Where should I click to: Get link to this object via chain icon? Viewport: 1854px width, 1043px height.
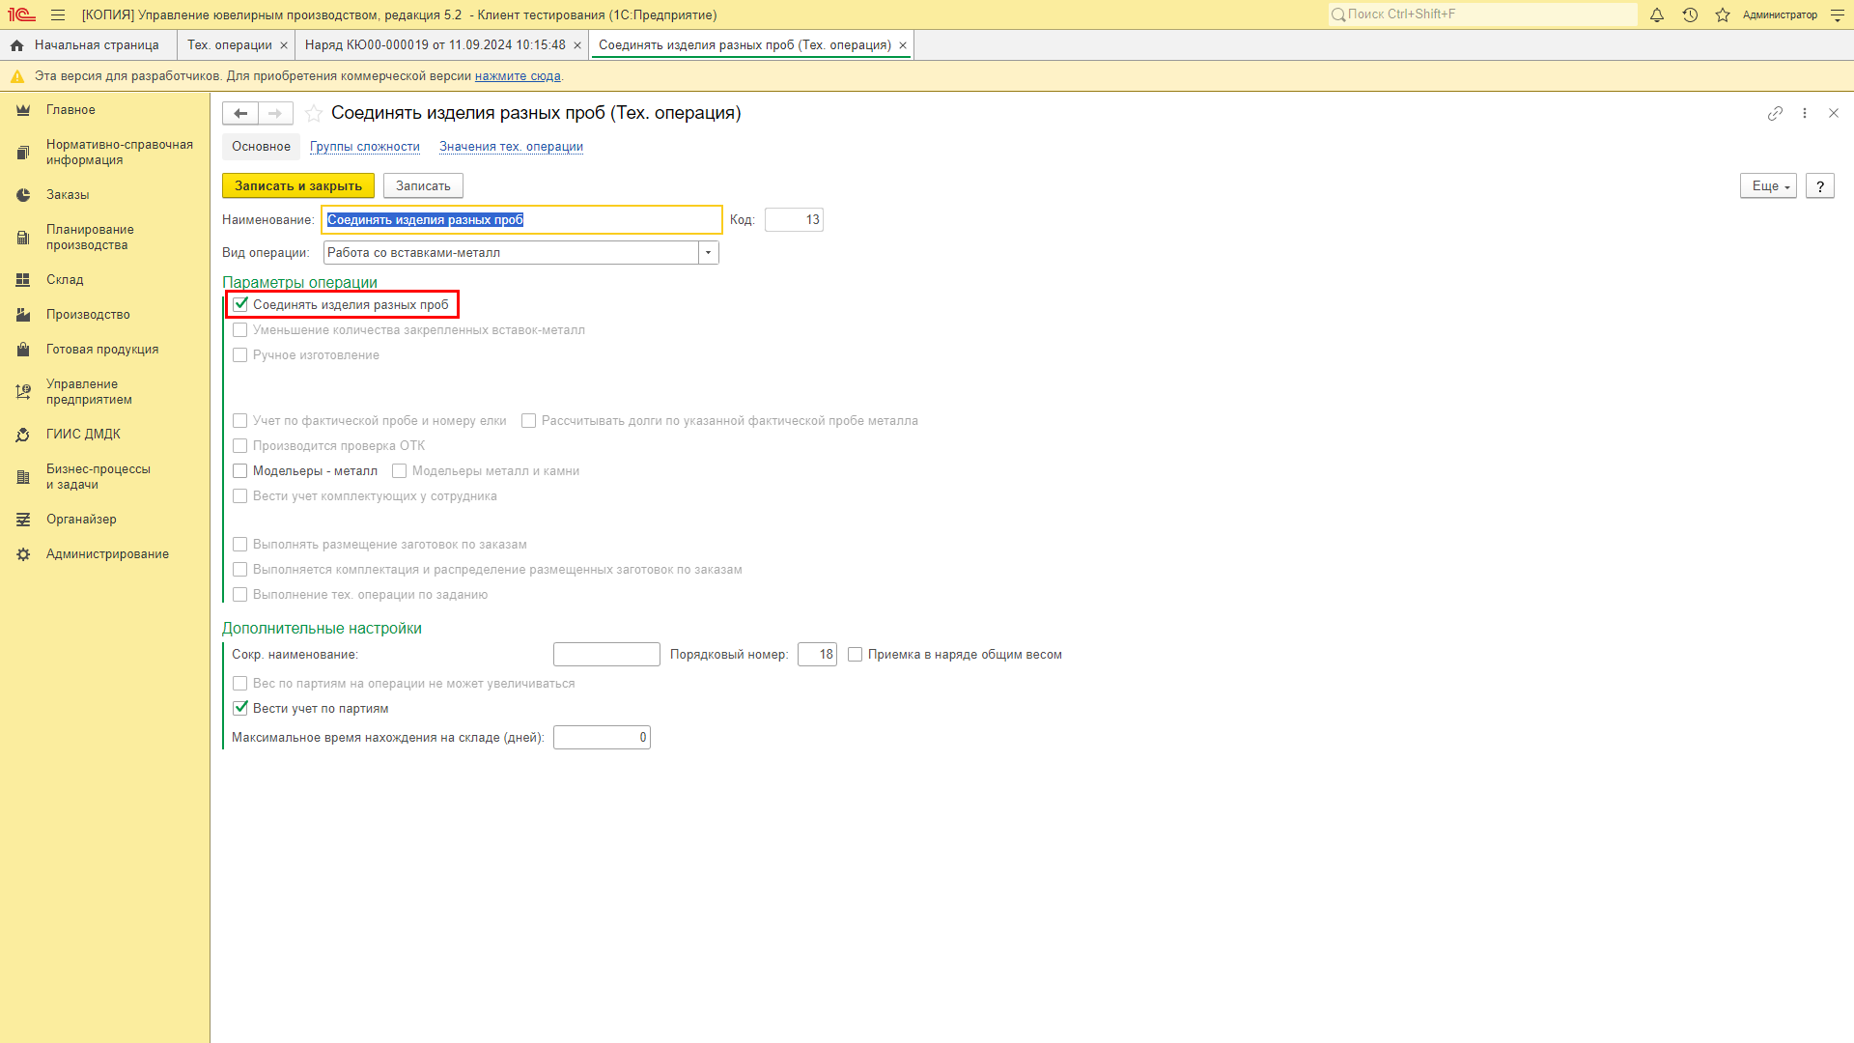[x=1775, y=113]
